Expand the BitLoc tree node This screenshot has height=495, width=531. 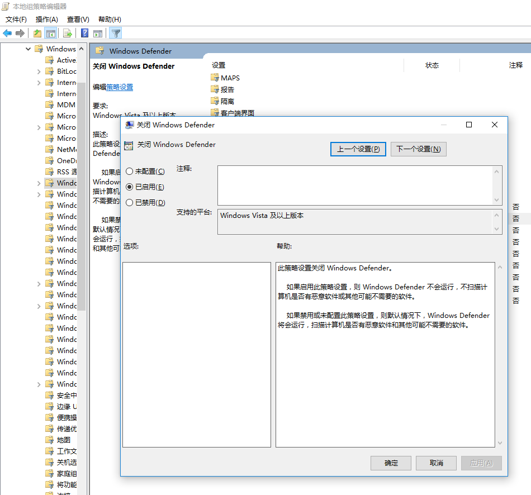pos(39,72)
